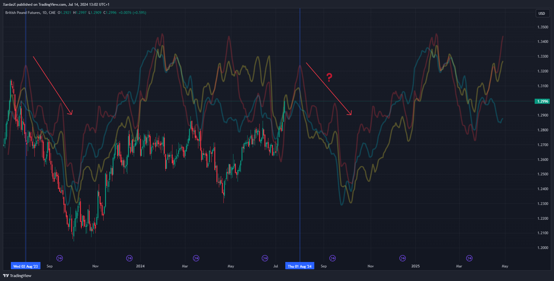The width and height of the screenshot is (554, 281).
Task: Click the 2024 year label on time axis
Action: (140, 266)
